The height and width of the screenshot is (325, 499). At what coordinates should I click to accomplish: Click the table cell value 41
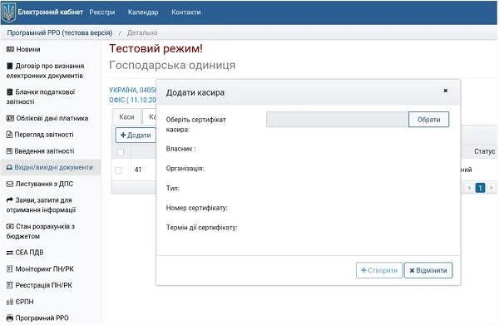tap(138, 170)
